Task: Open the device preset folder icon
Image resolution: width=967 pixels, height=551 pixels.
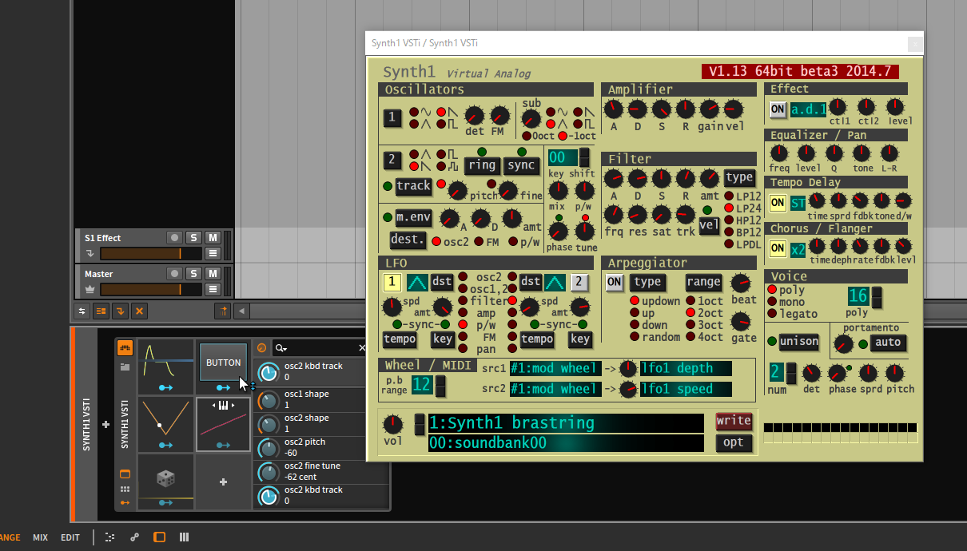Action: point(125,367)
